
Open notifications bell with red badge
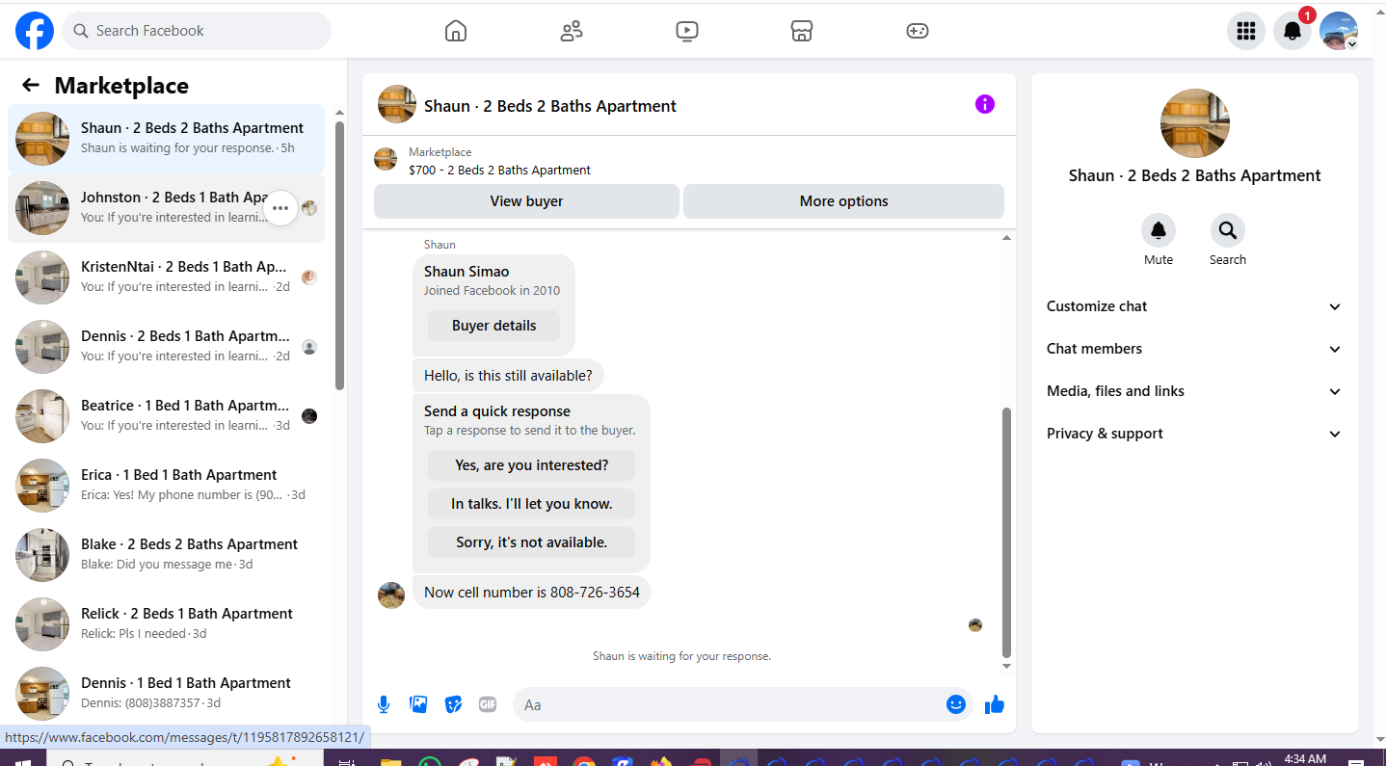(x=1293, y=31)
